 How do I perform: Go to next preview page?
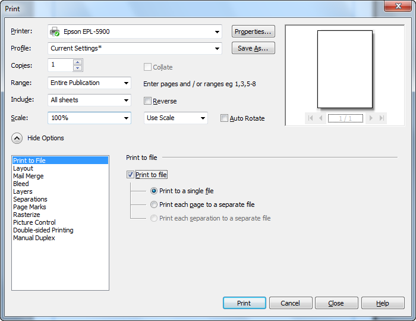point(371,118)
